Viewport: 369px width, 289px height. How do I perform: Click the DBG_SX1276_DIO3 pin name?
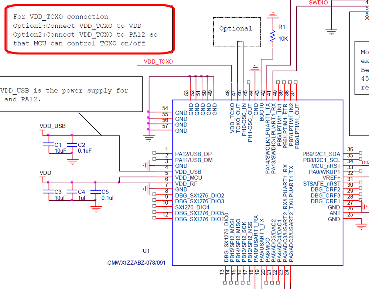point(199,201)
